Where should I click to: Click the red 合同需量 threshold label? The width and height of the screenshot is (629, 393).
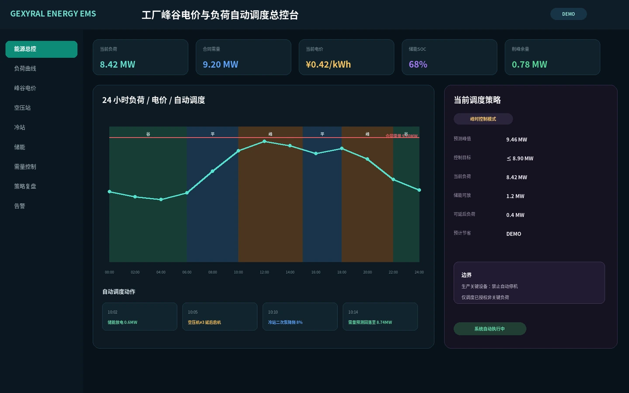pos(401,136)
